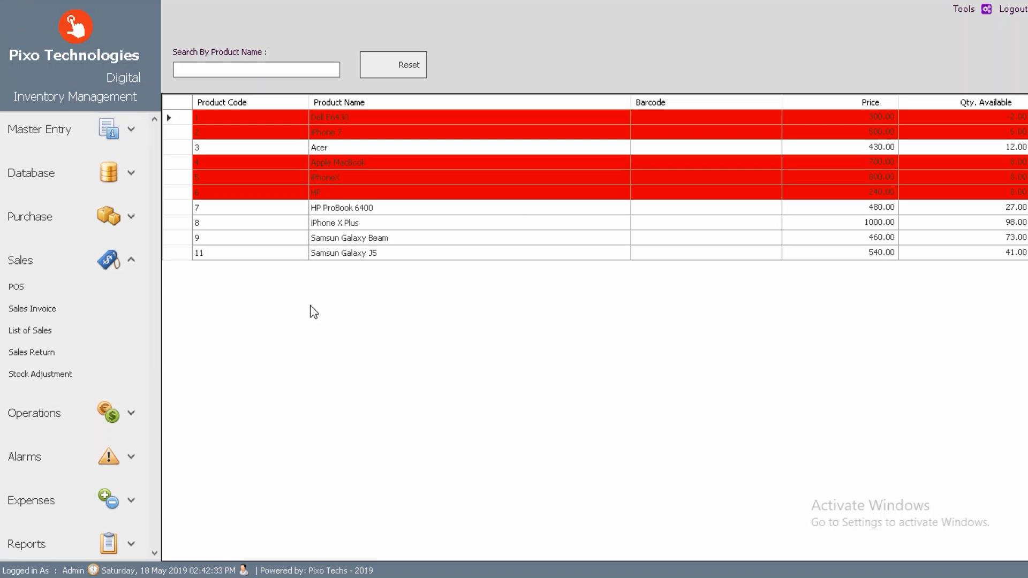The image size is (1028, 578).
Task: Click the Sales price tag icon
Action: [x=109, y=260]
